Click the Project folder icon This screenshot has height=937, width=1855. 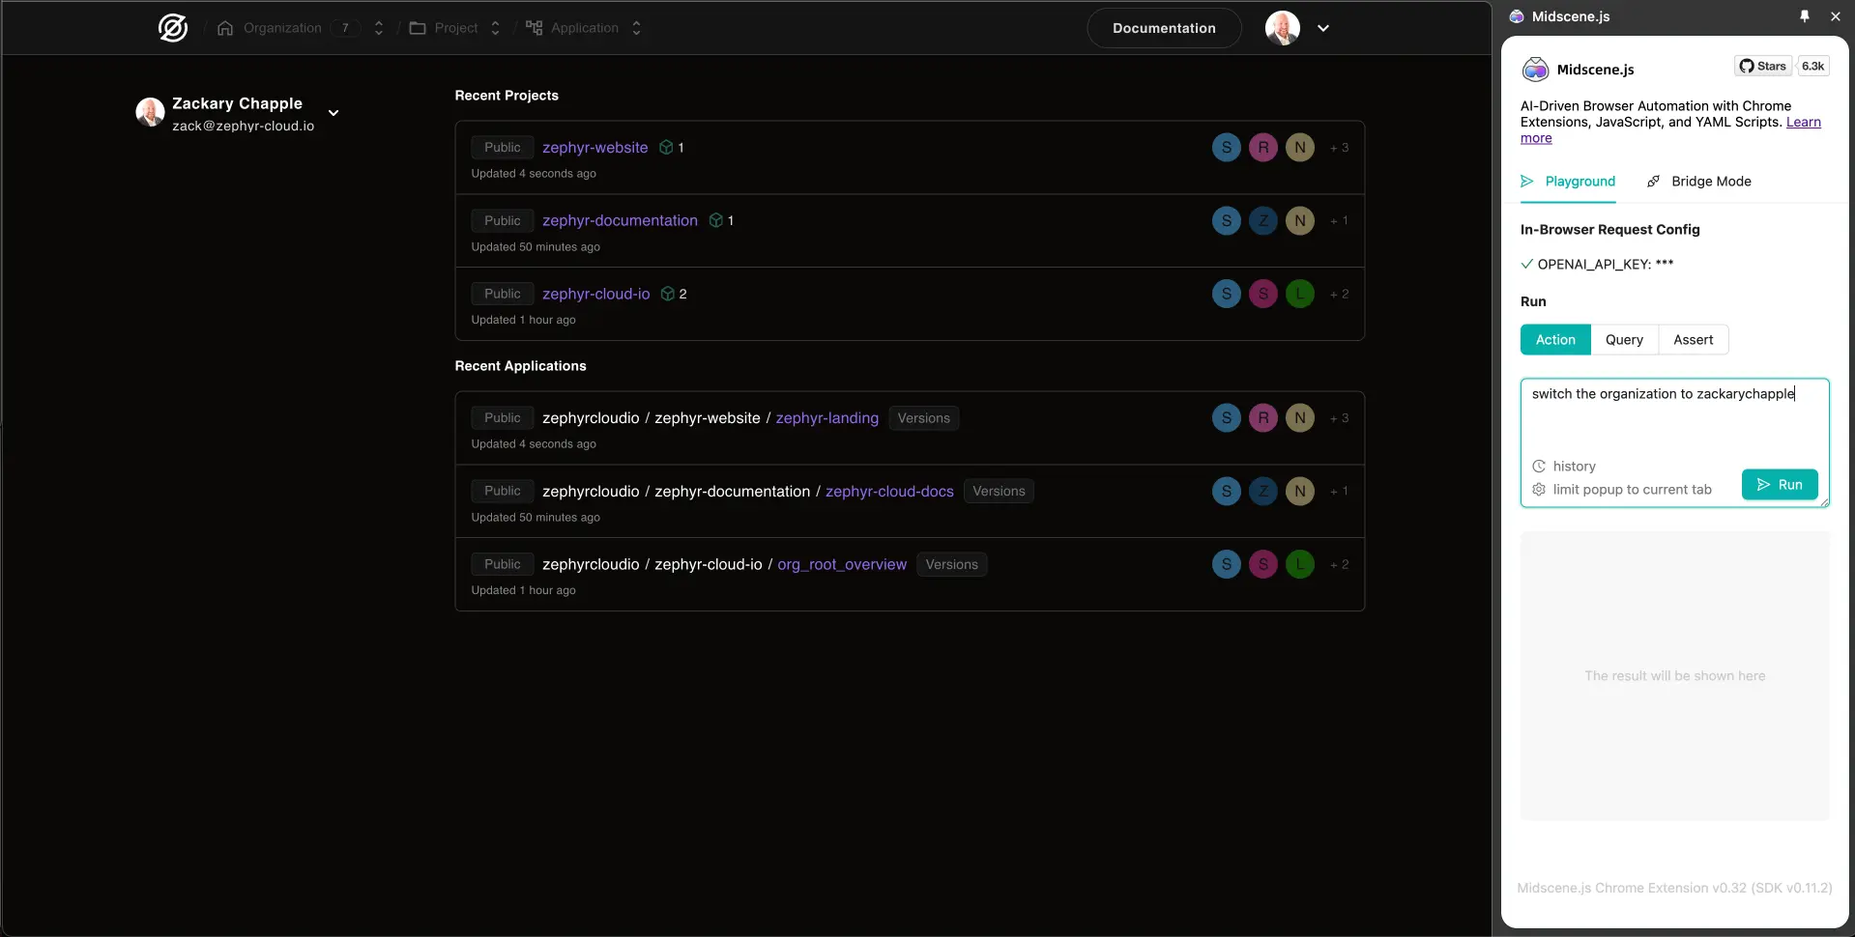[x=418, y=28]
